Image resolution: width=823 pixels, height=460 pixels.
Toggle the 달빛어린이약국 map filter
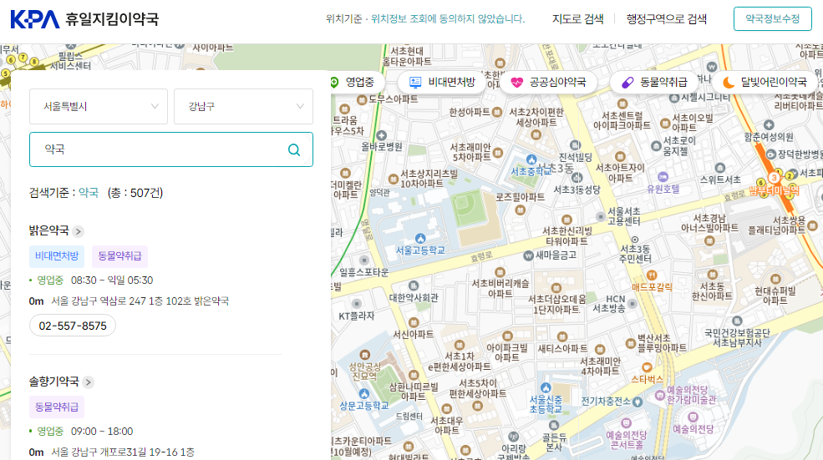(765, 83)
